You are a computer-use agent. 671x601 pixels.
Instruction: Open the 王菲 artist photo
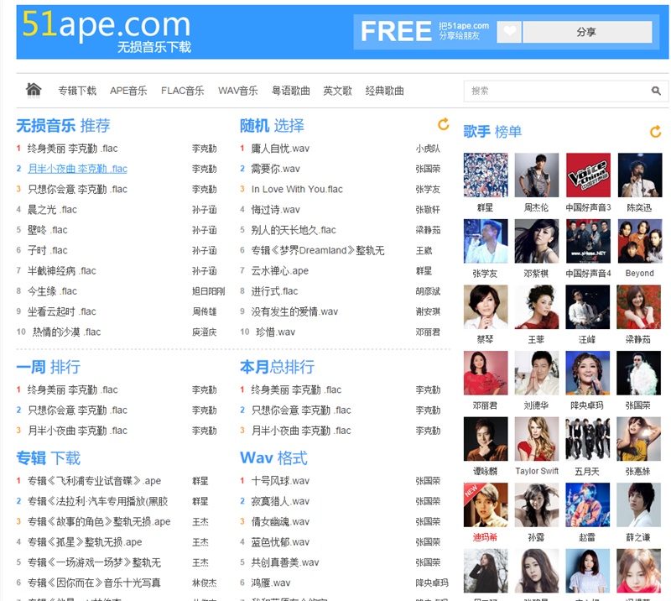[537, 307]
